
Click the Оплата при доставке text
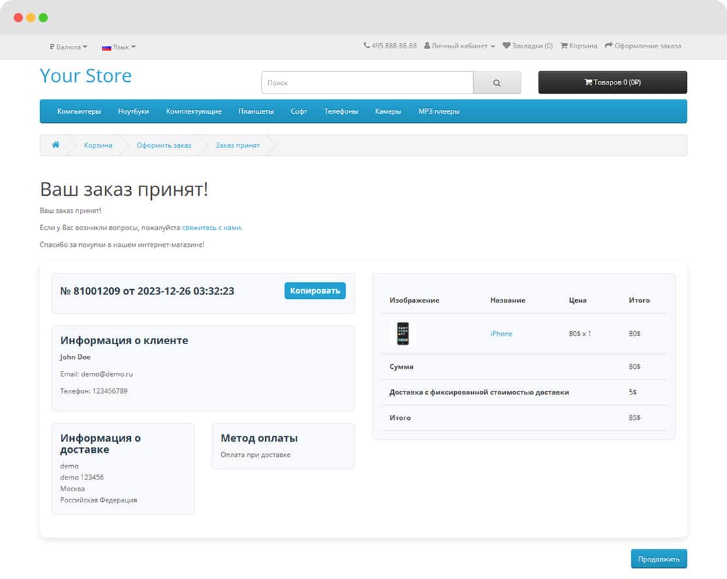tap(255, 455)
